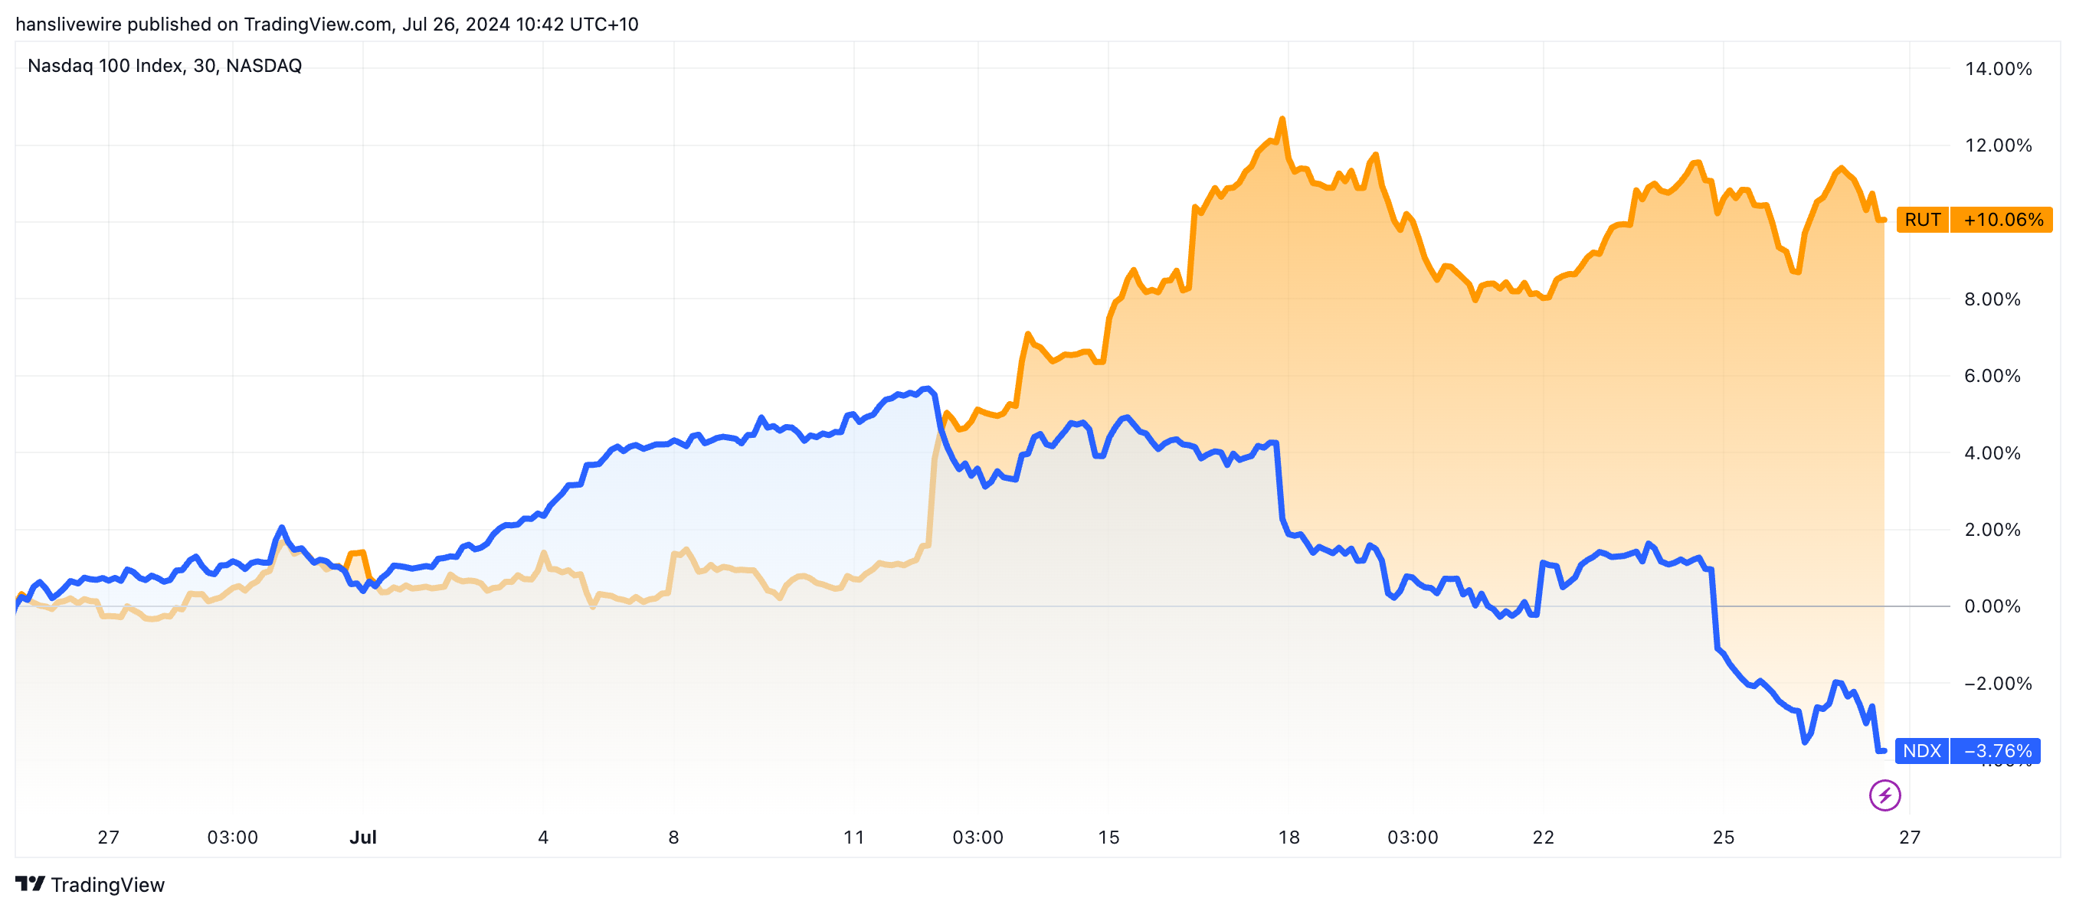The width and height of the screenshot is (2076, 911).
Task: Click the Nasdaq 100 Index chart title
Action: (165, 65)
